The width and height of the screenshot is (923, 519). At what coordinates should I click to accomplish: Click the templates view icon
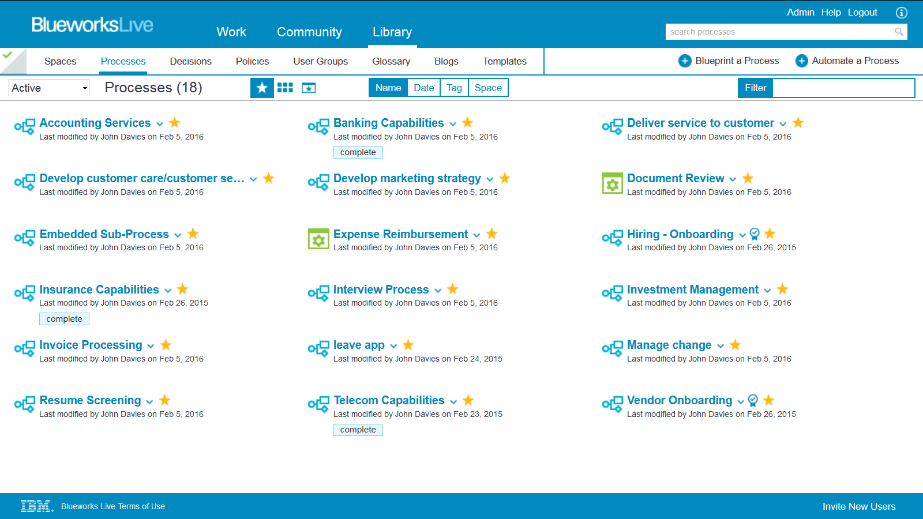coord(309,88)
